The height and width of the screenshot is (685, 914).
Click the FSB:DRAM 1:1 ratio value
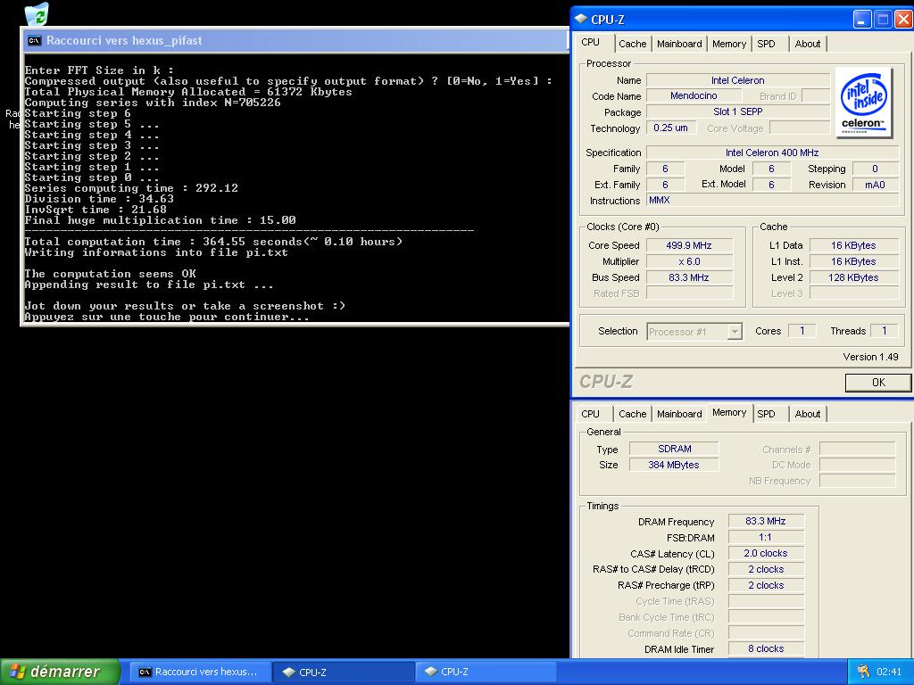click(766, 538)
